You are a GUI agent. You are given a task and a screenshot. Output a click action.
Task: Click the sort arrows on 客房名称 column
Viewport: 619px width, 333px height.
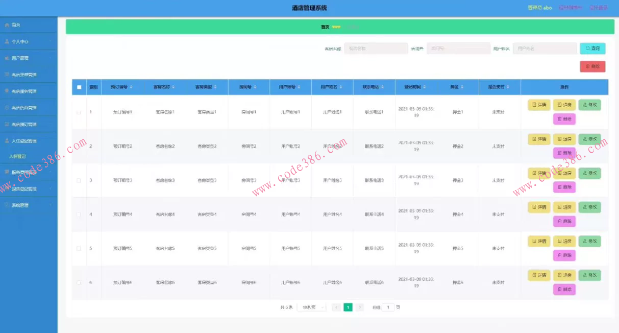[x=173, y=87]
